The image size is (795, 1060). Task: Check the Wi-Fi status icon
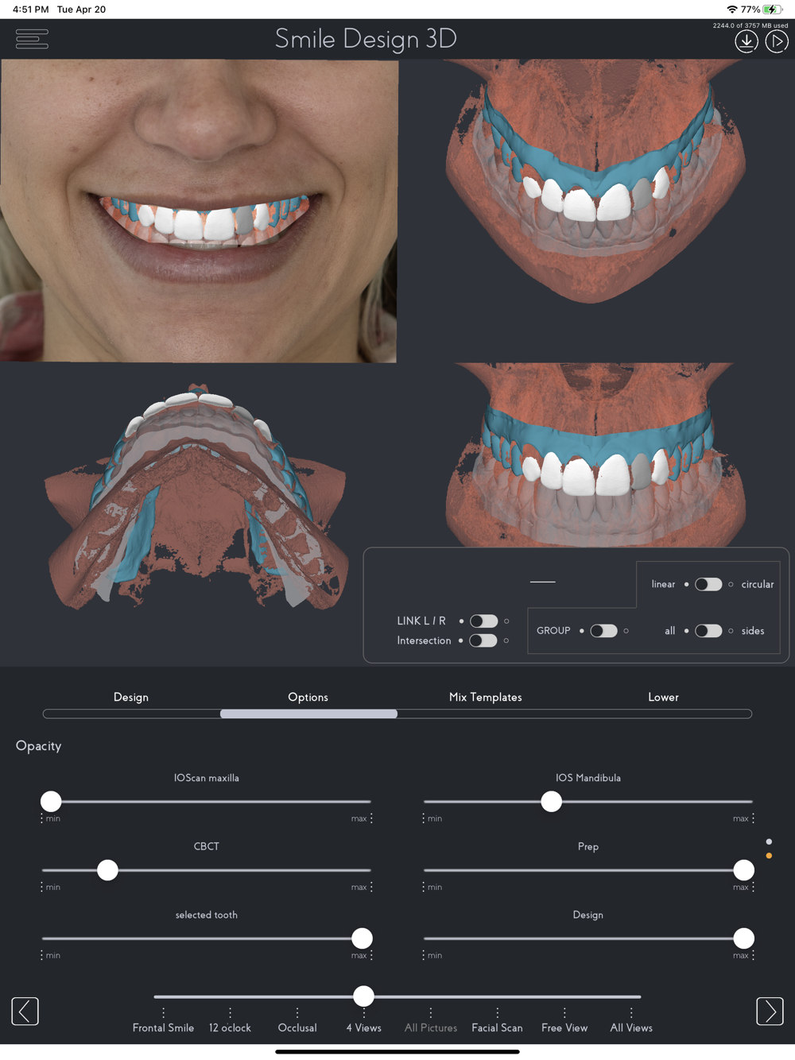[731, 10]
